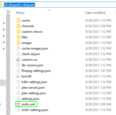The width and height of the screenshot is (116, 115).
Task: Click the address bar path M:\dizquetv\.dizquetv
Action: coord(19,5)
